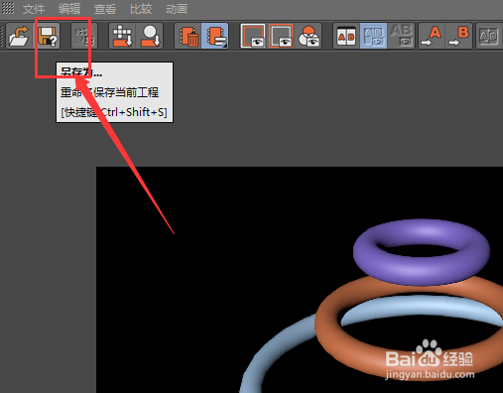The image size is (503, 393).
Task: Open the 文件 menu
Action: tap(34, 9)
